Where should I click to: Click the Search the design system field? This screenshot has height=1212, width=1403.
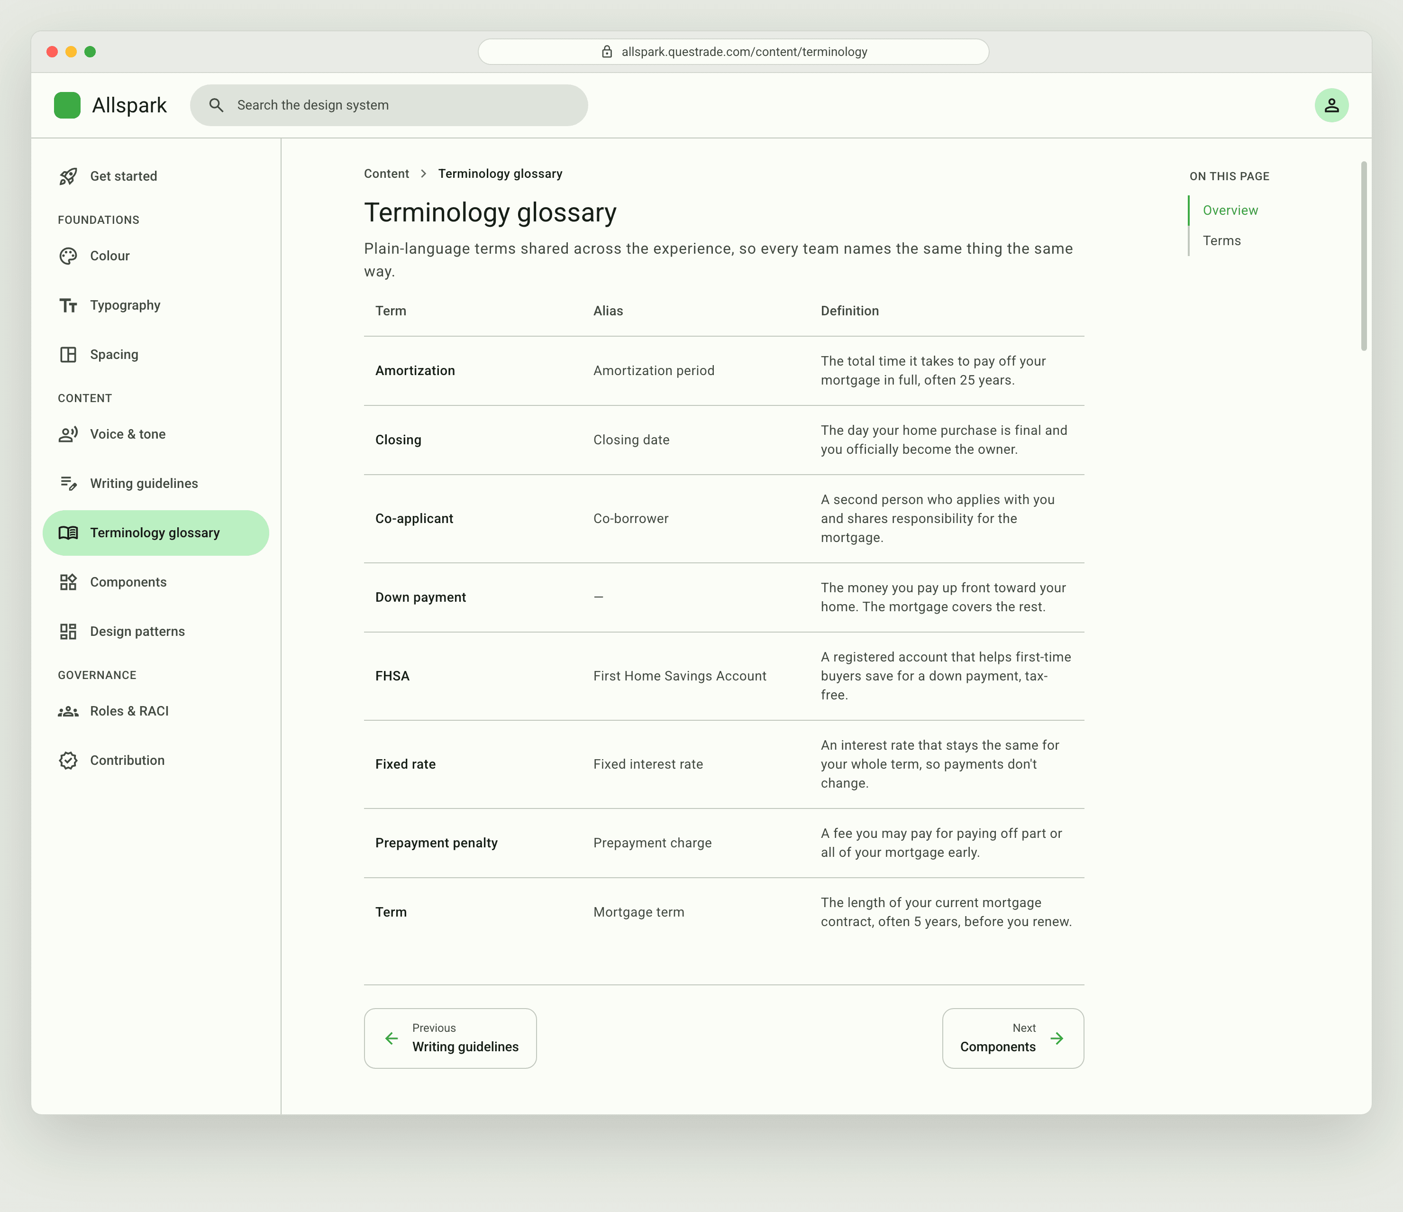tap(389, 105)
